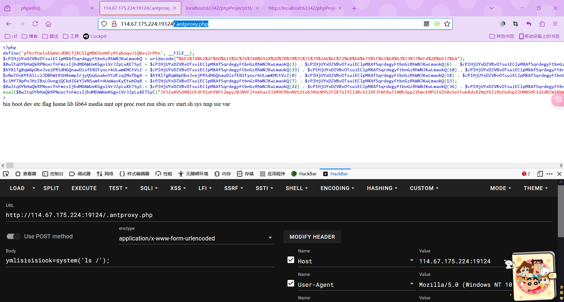Open the CUSTOM menu

coord(424,188)
